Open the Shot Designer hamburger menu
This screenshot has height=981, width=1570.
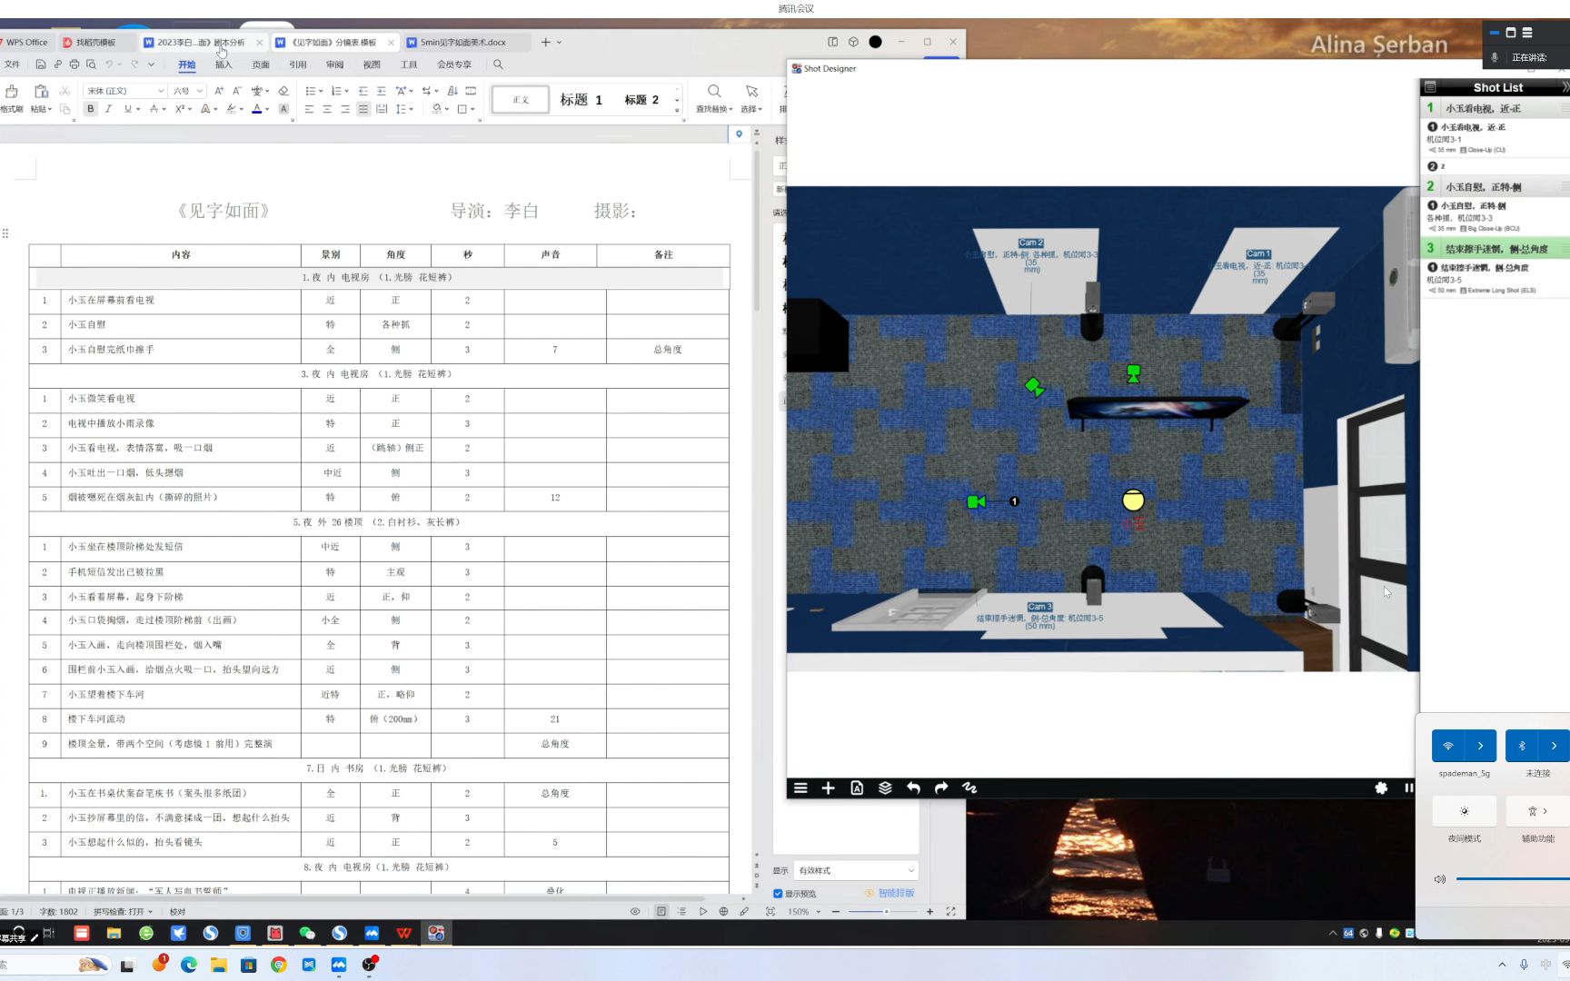(800, 788)
